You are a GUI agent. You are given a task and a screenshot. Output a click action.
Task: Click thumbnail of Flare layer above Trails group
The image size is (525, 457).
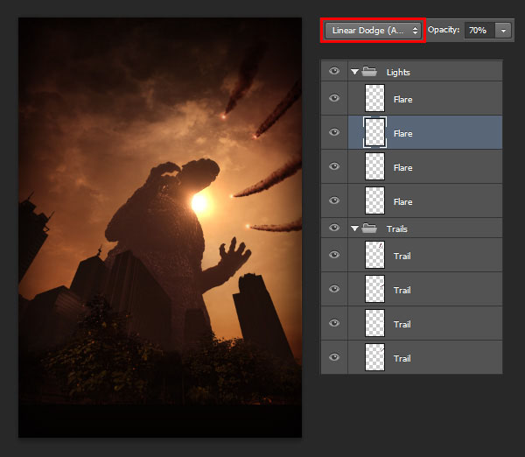(374, 200)
